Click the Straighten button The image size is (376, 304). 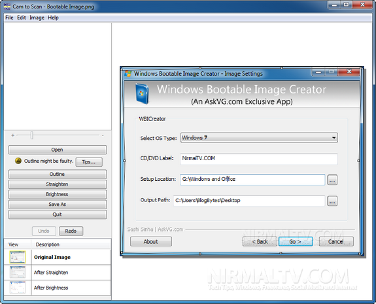point(58,184)
